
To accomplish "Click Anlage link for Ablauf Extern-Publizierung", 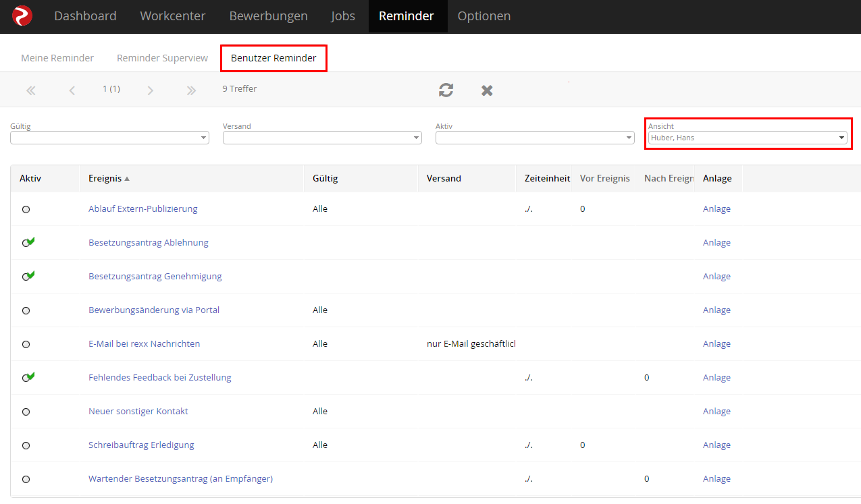I will [x=716, y=208].
